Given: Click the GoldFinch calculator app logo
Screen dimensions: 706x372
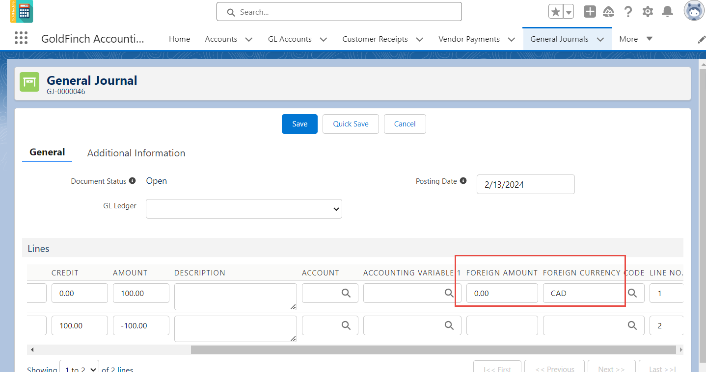Looking at the screenshot, I should [21, 12].
